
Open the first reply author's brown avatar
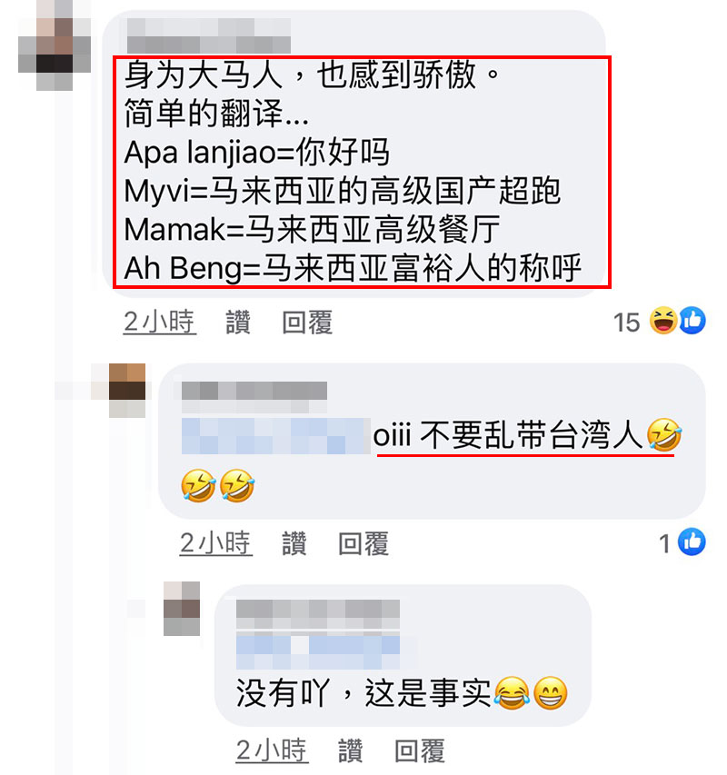pos(127,391)
